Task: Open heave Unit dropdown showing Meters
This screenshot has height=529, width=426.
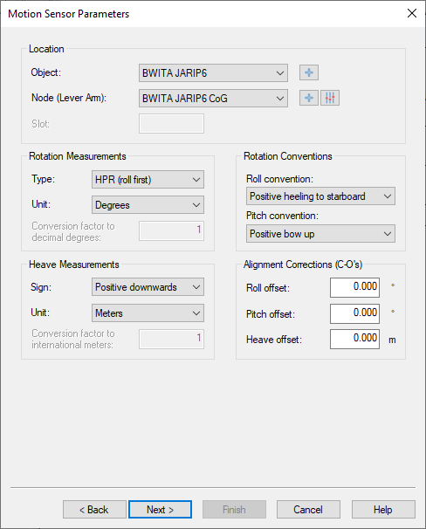Action: [x=148, y=313]
